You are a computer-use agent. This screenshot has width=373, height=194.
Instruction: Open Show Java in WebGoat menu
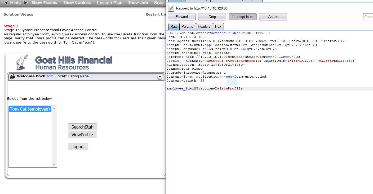[138, 3]
